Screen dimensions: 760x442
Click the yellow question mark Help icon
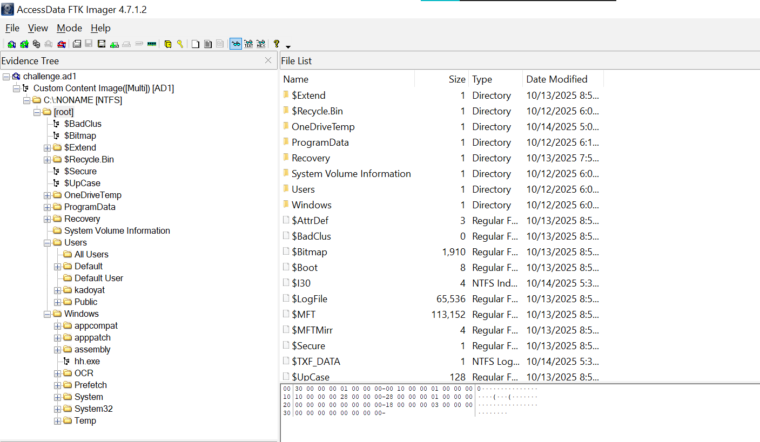point(276,44)
